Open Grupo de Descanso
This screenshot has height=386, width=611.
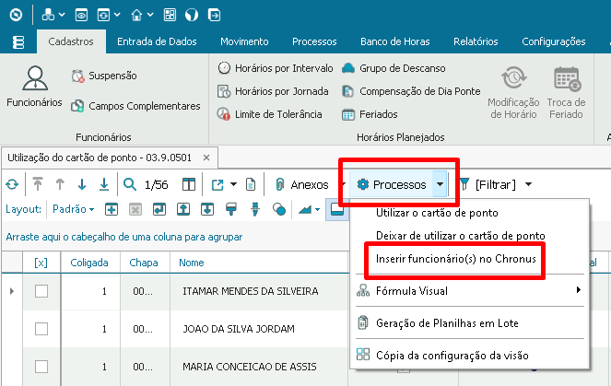(394, 68)
